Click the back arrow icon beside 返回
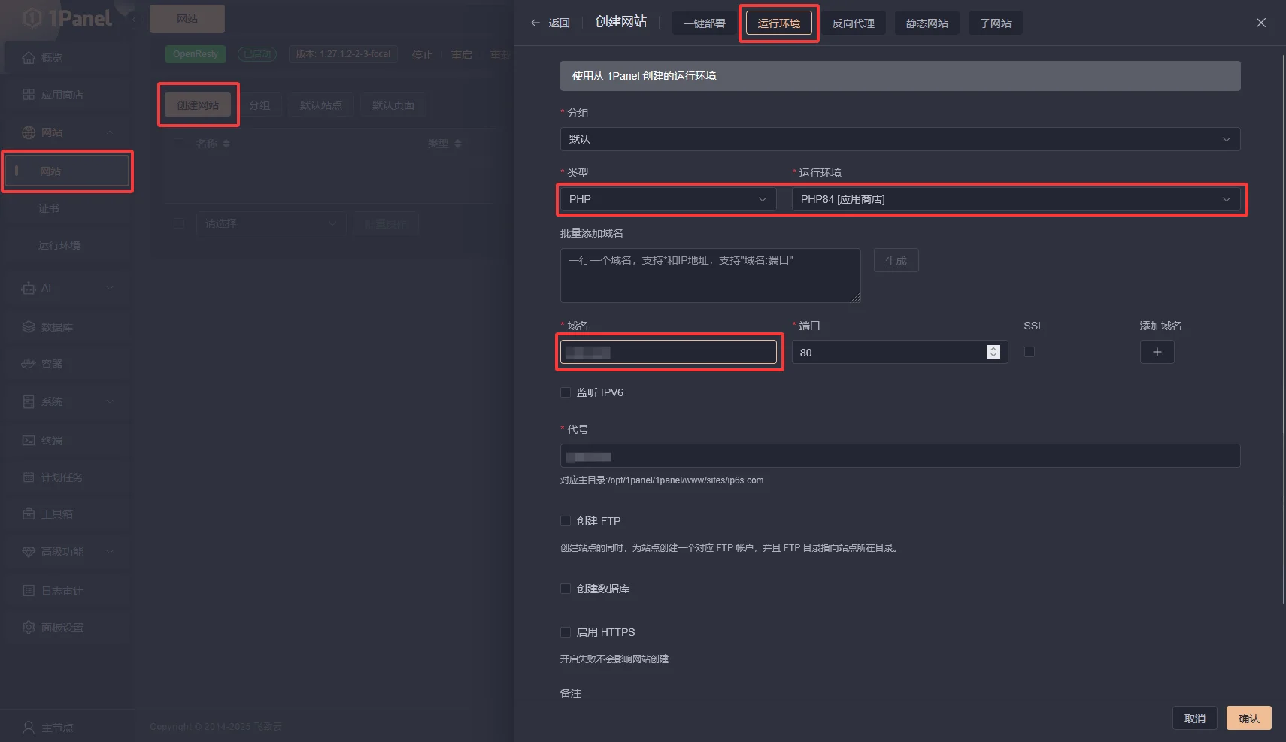Screen dimensions: 1286x742 pyautogui.click(x=535, y=23)
